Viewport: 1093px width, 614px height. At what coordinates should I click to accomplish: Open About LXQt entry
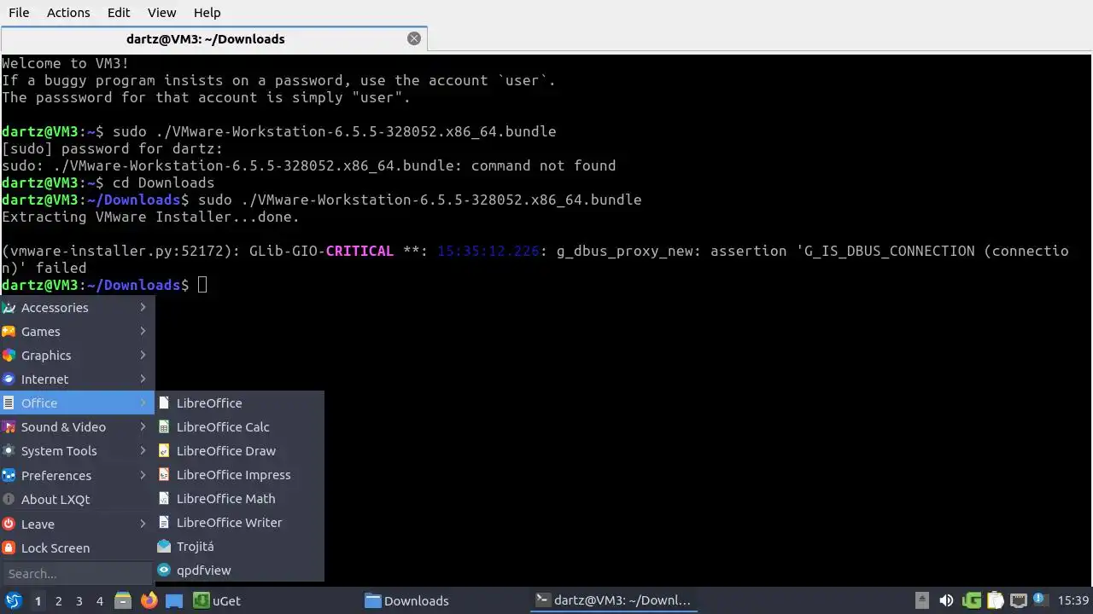(77, 499)
